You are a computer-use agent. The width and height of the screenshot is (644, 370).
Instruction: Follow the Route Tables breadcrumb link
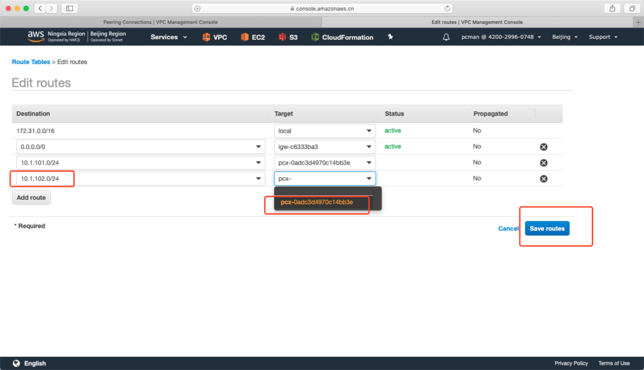coord(31,62)
